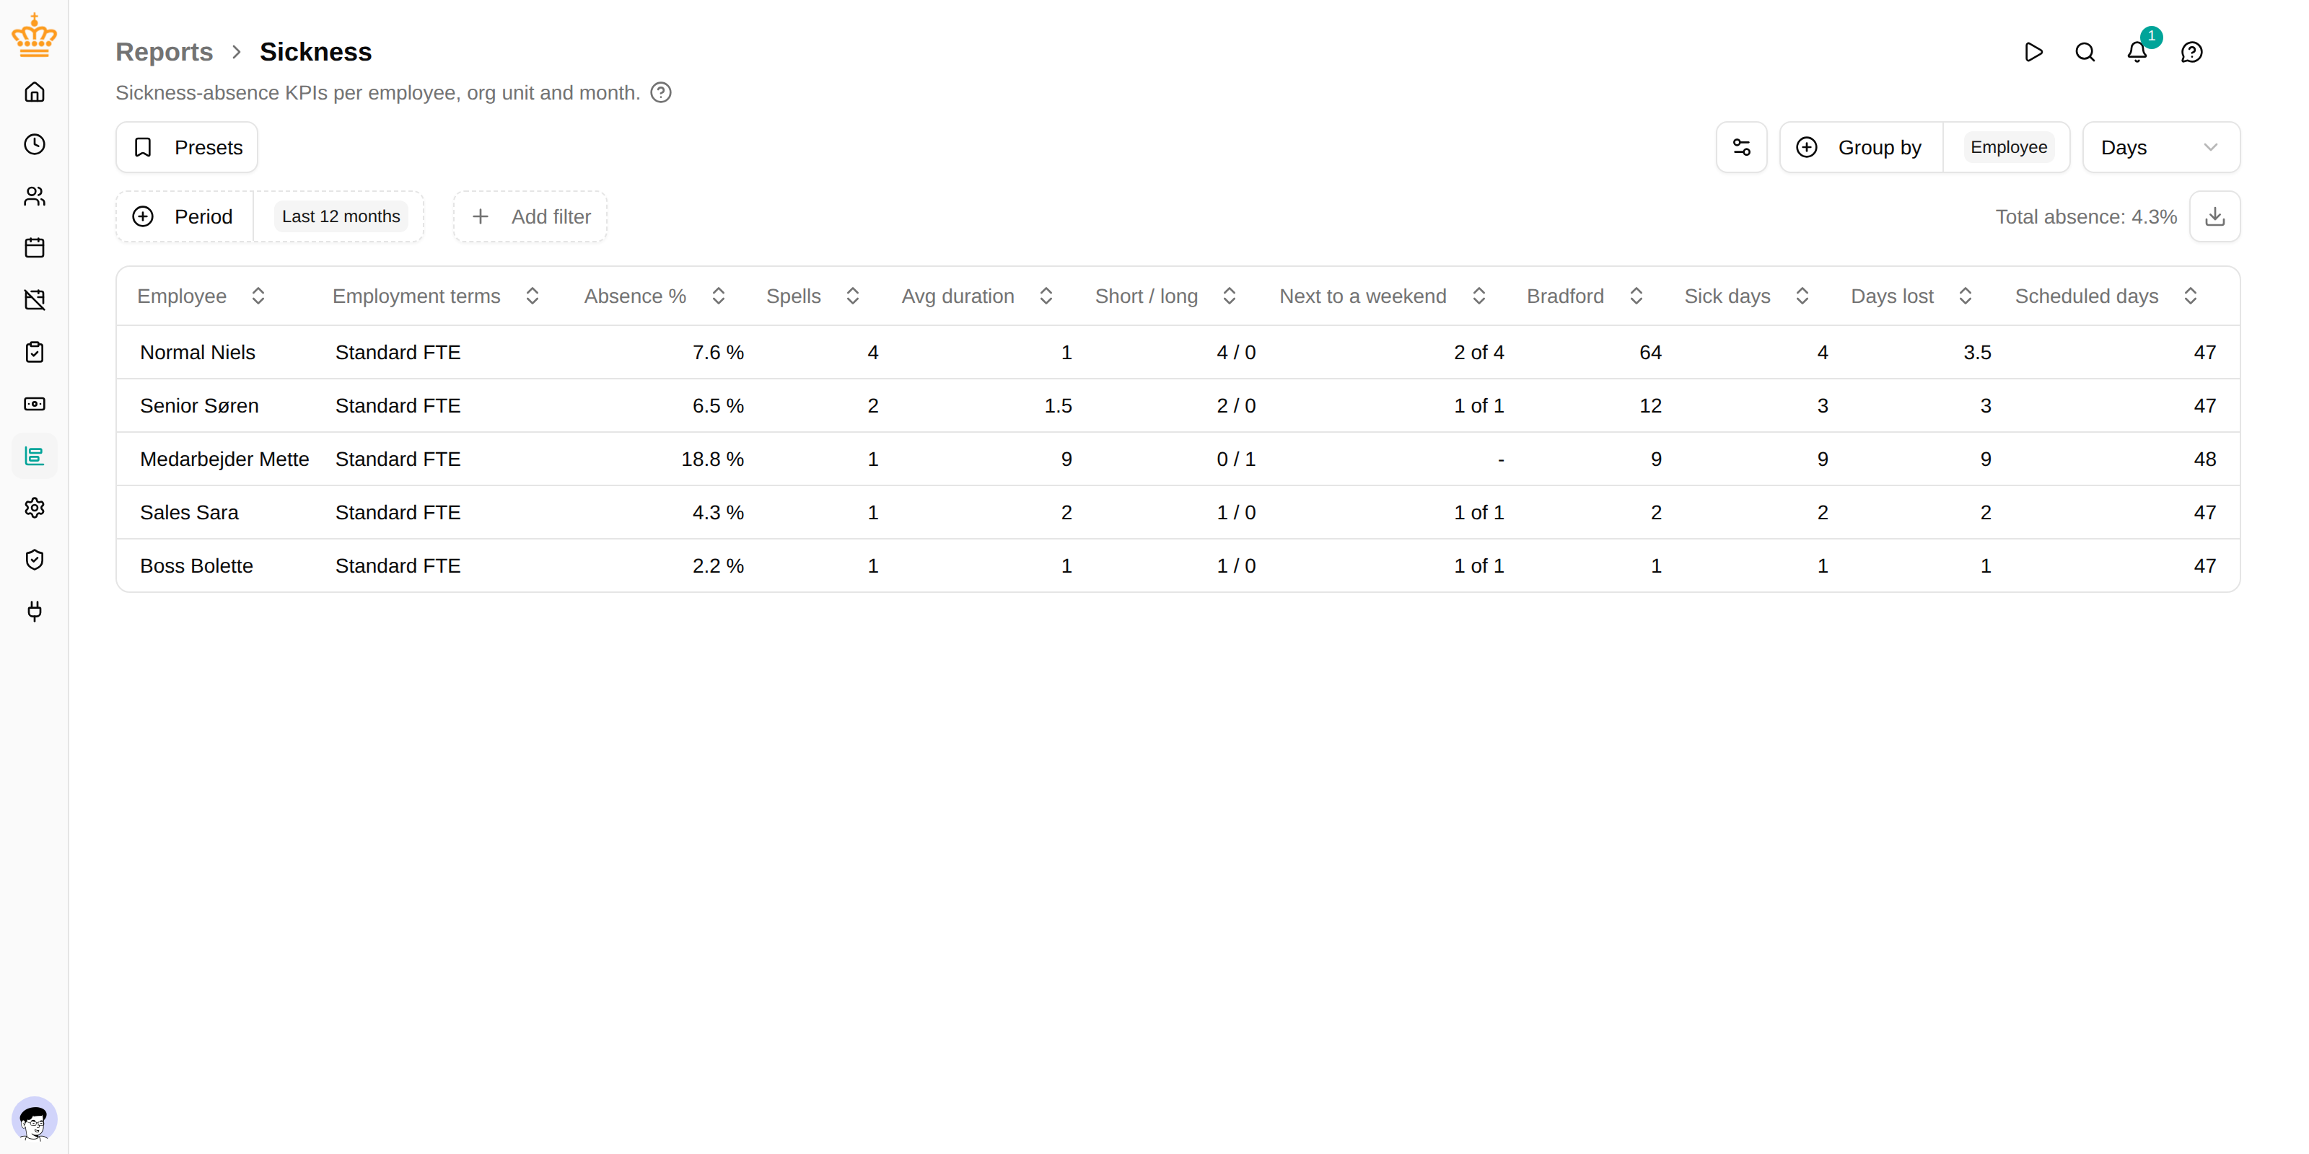Open the filter sliders settings button
Viewport: 2309px width, 1154px height.
1742,148
